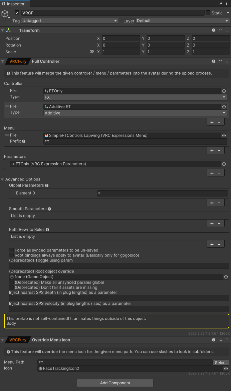The width and height of the screenshot is (231, 391).
Task: Click the GameObject cube icon selector
Action: (5, 14)
